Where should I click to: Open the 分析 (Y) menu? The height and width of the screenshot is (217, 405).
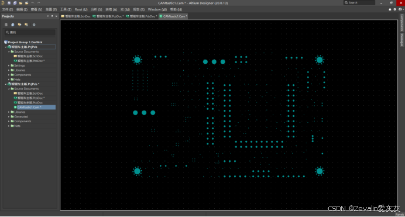pos(97,9)
